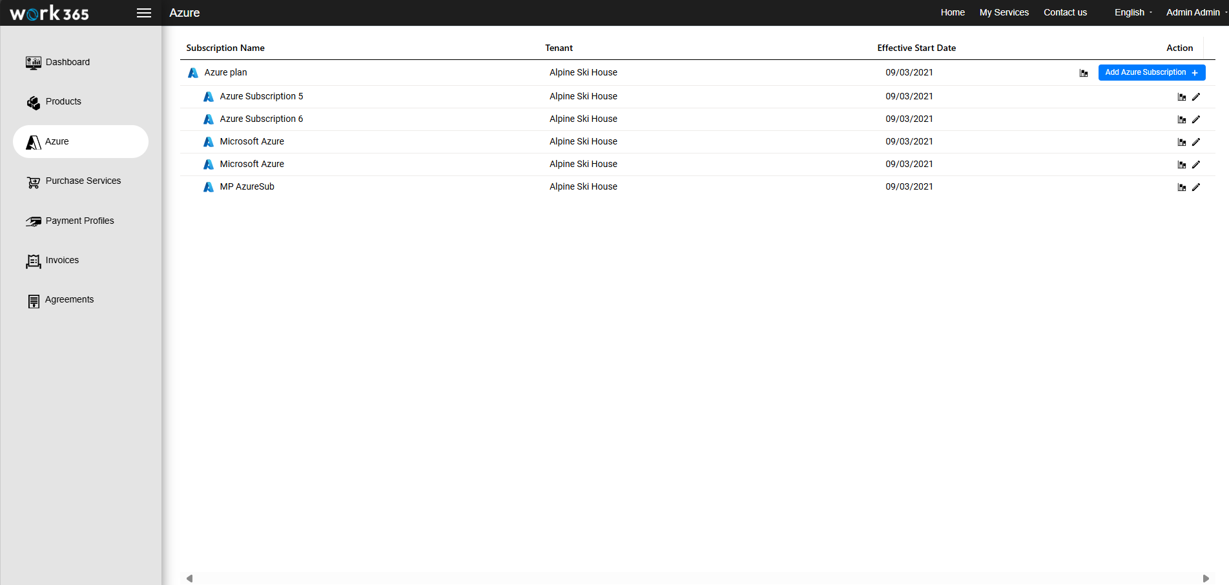
Task: Click the Effective Start Date column header
Action: [916, 48]
